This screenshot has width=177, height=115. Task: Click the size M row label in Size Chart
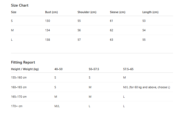coord(12,30)
